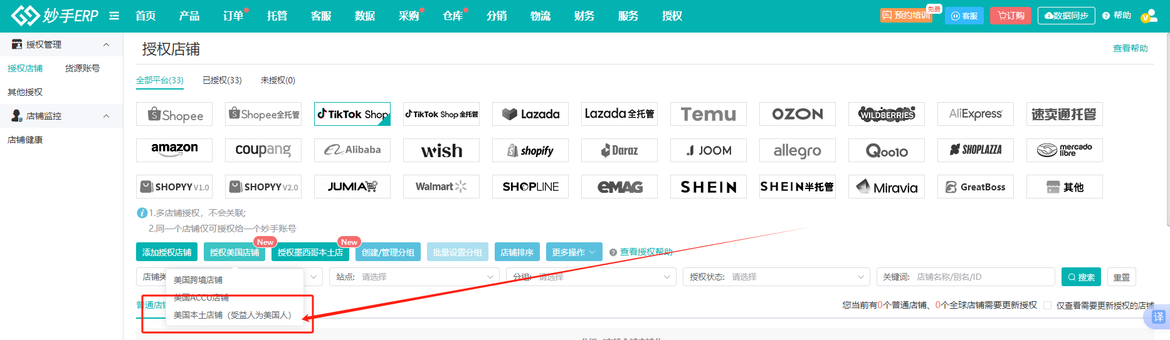The height and width of the screenshot is (340, 1170).
Task: Choose the SHOPYY V2.0 platform tile
Action: pyautogui.click(x=263, y=187)
